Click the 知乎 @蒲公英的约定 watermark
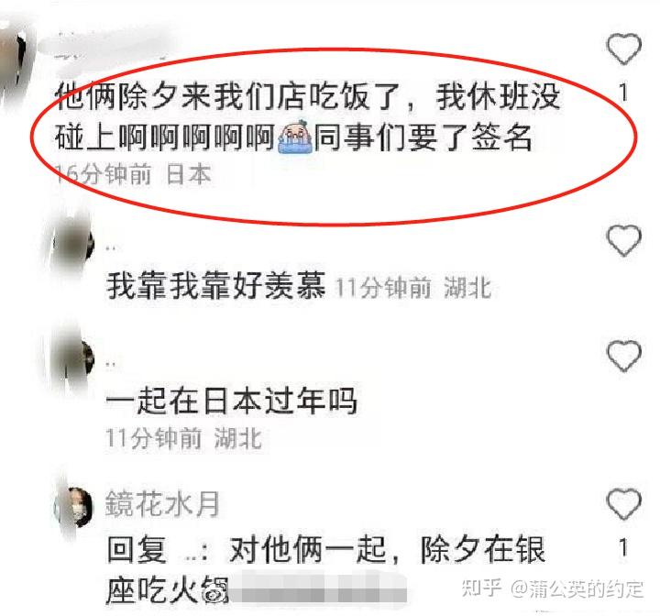 553,588
